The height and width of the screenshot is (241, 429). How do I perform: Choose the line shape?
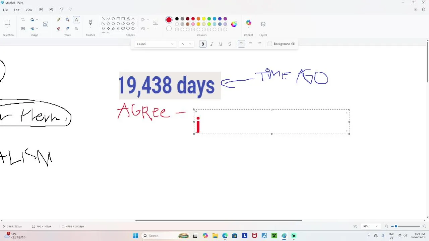tap(103, 19)
